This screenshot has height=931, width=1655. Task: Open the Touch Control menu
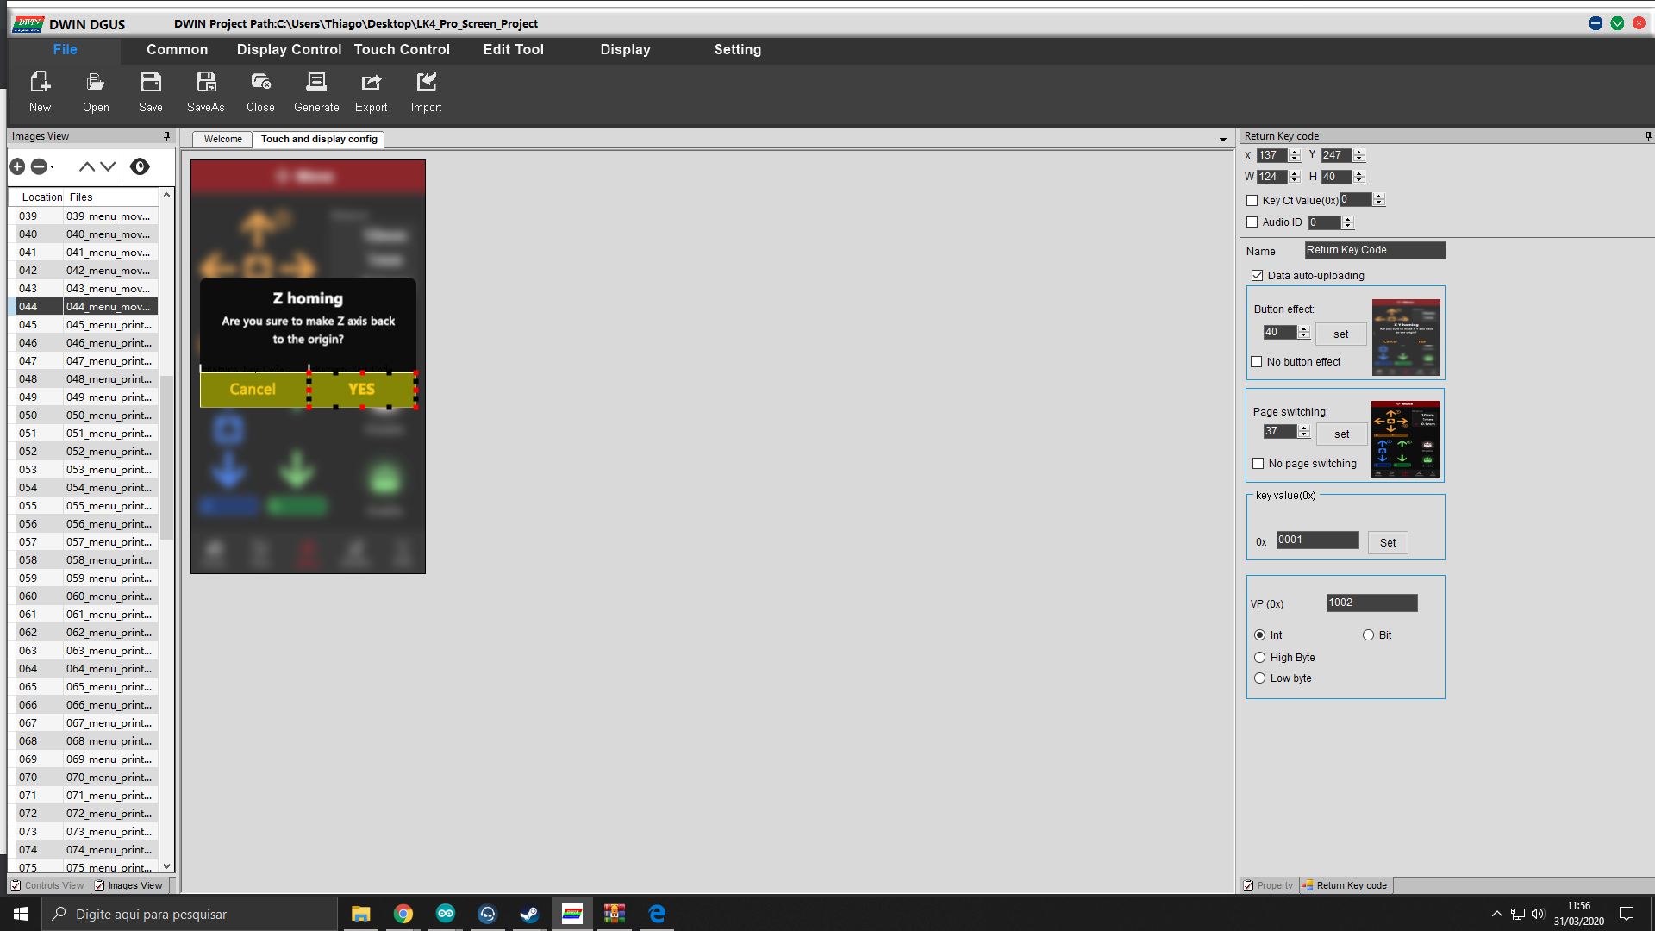click(x=402, y=50)
